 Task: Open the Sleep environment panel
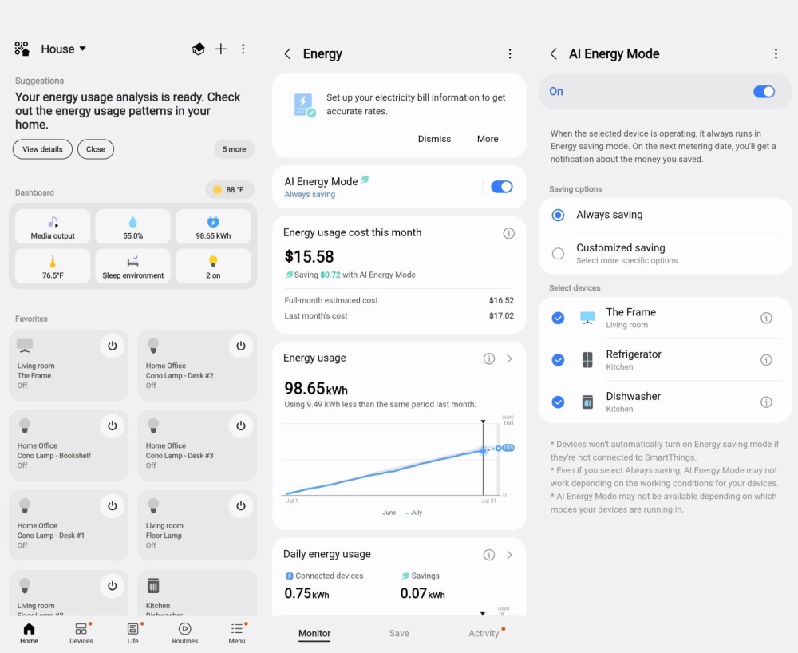point(132,266)
